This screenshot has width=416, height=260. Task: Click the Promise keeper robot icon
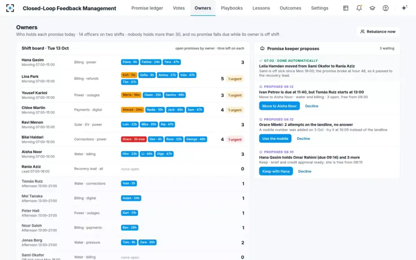(262, 49)
